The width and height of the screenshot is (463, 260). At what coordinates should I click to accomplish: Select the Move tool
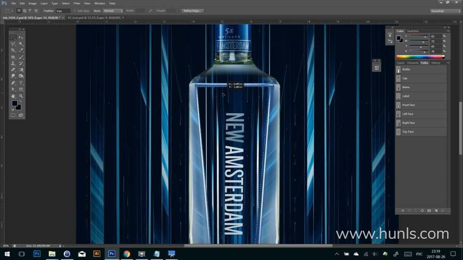pos(21,38)
